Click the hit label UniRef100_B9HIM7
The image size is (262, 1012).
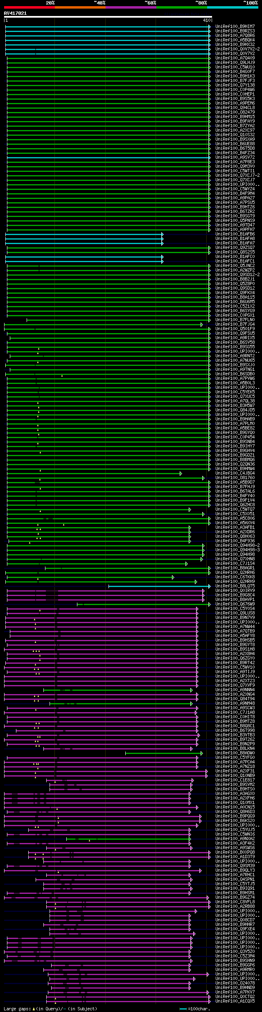235,27
